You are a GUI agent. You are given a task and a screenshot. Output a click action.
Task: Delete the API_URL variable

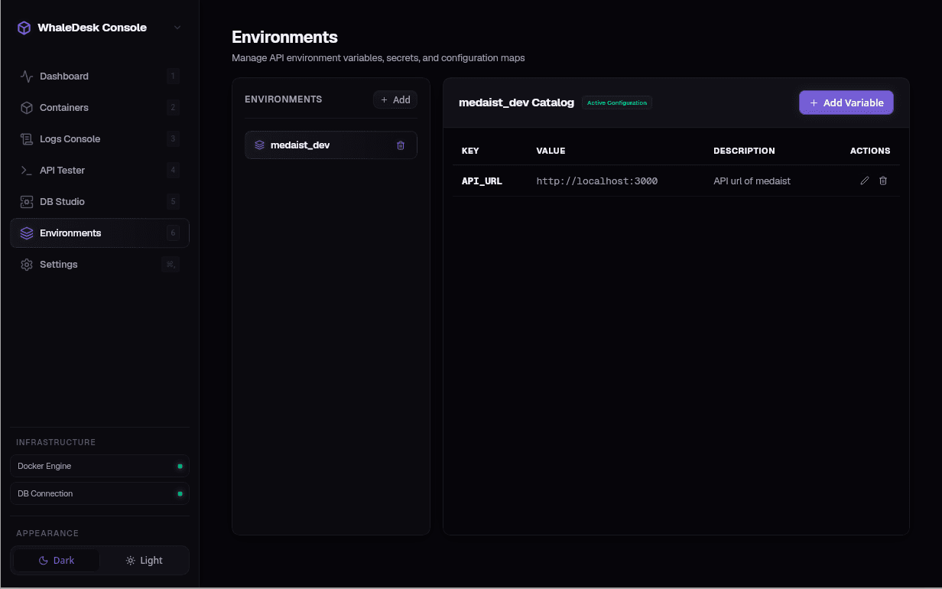click(x=883, y=181)
